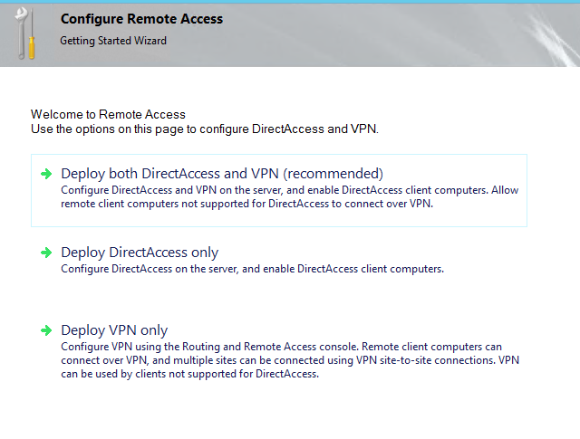Click description 'Configure DirectAccess and VPN on the server'
This screenshot has height=439, width=580.
point(290,197)
